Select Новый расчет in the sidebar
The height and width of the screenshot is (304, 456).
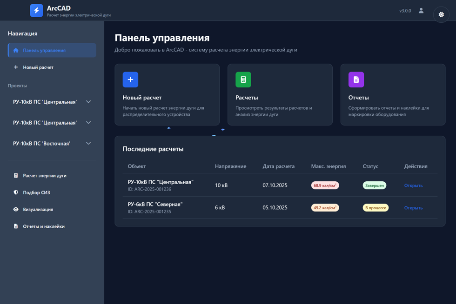38,67
